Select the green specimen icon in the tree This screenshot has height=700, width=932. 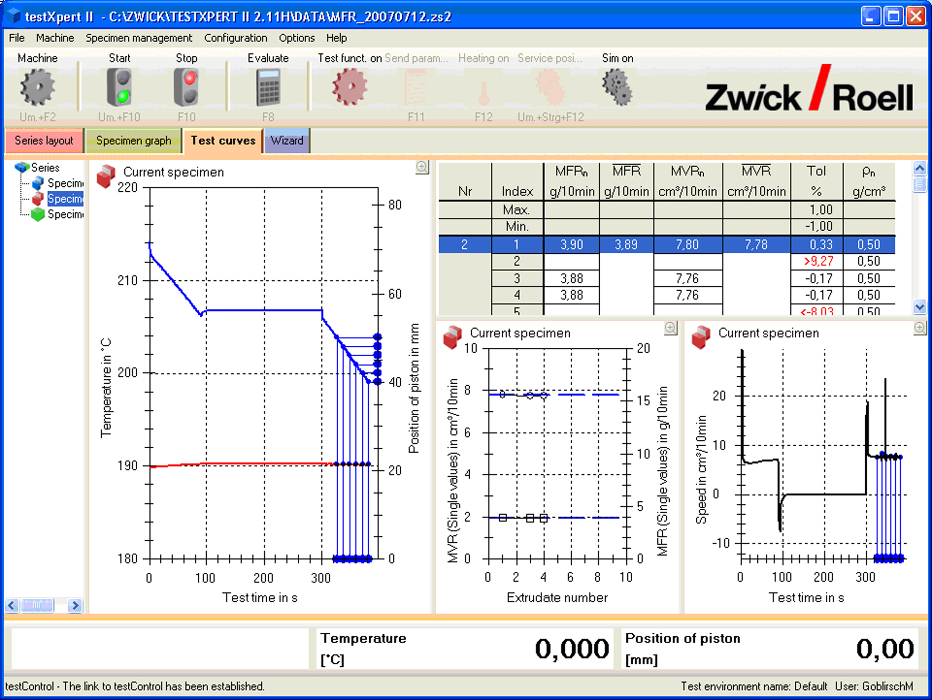(38, 214)
